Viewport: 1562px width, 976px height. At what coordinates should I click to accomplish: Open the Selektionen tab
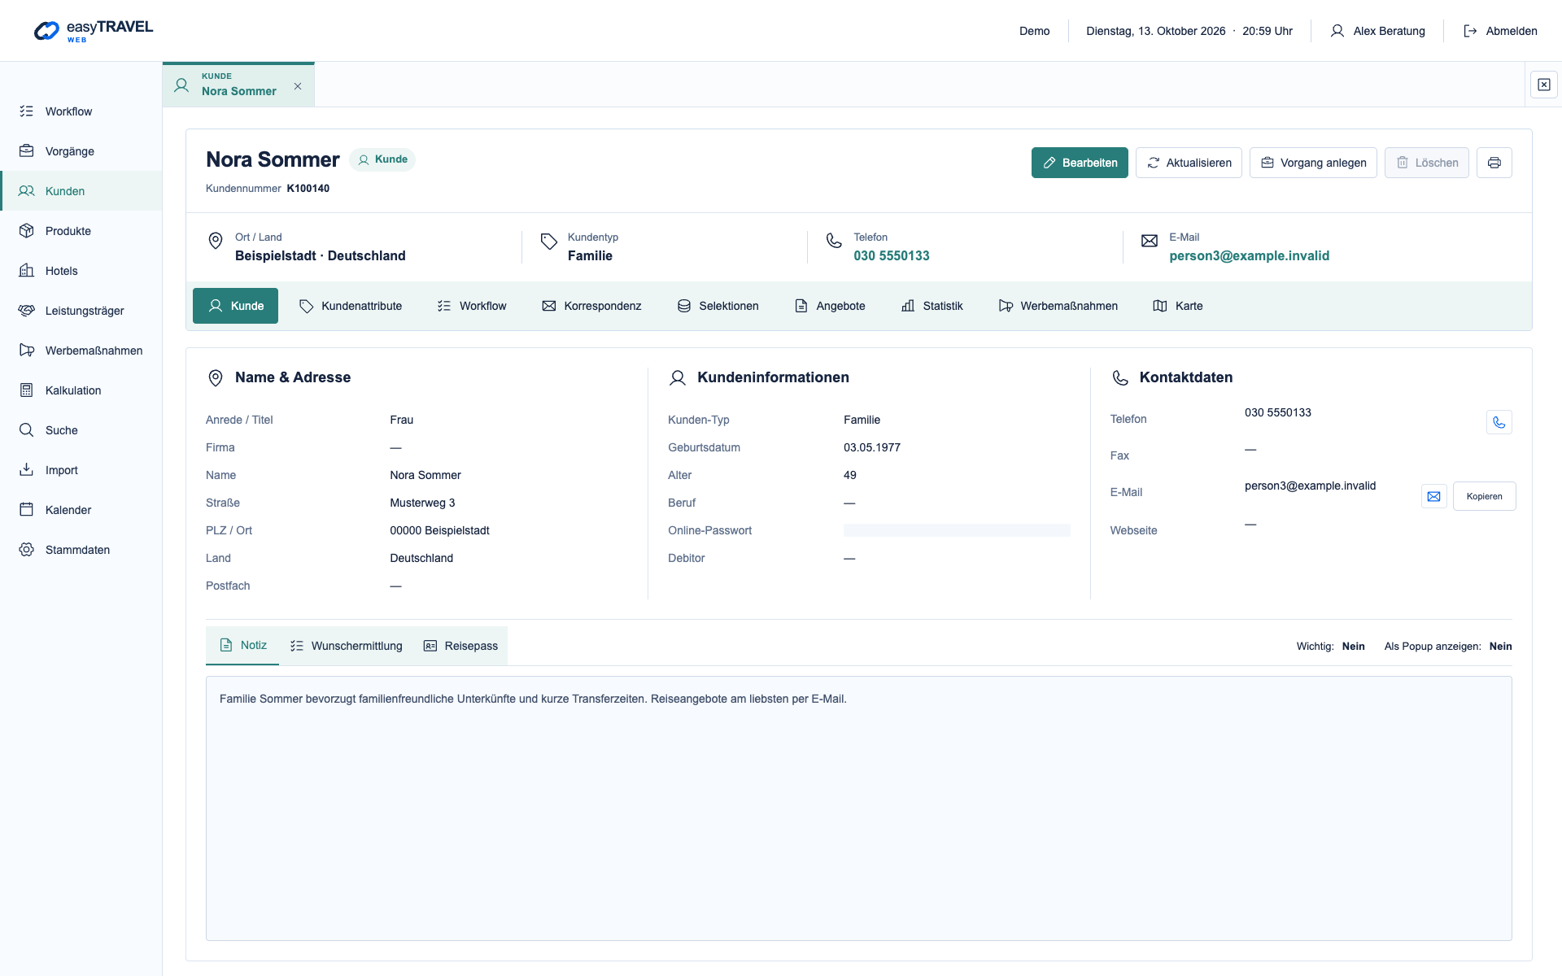718,306
